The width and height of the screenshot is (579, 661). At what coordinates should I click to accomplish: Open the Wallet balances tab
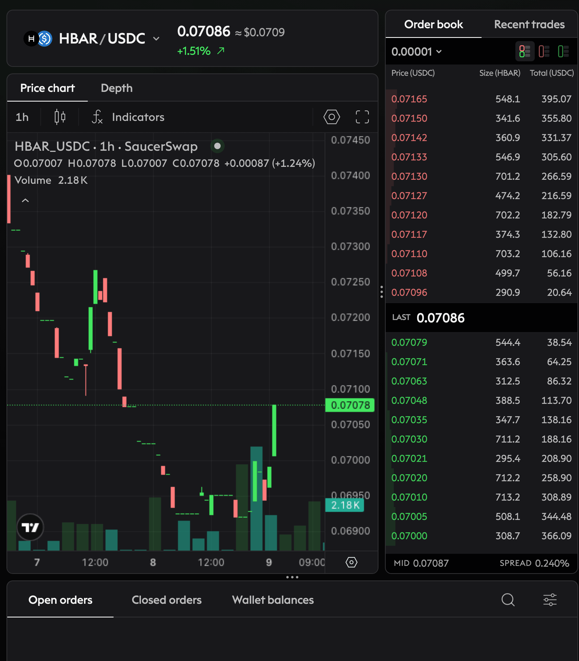273,600
